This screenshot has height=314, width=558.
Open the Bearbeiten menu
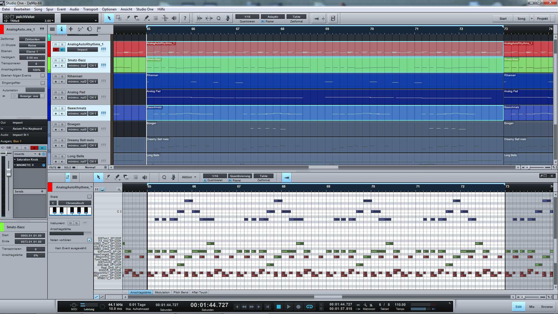[22, 9]
